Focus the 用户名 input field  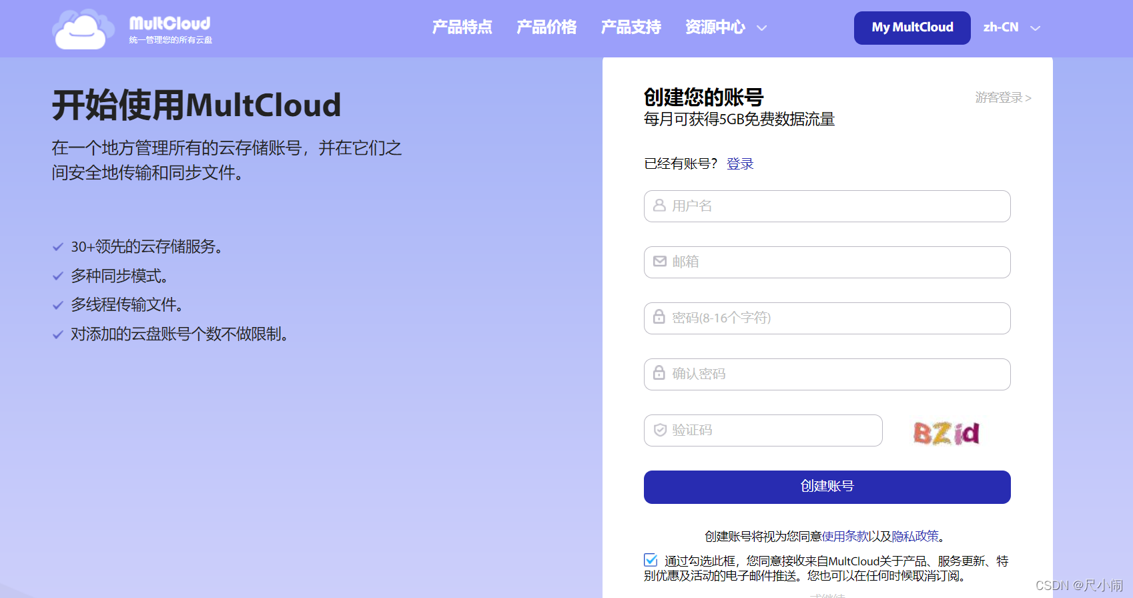827,206
